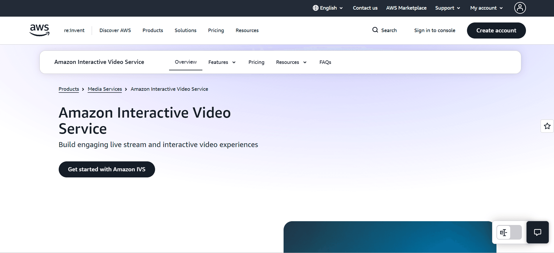Click the star favorite icon
Viewport: 554px width, 253px height.
[x=547, y=126]
